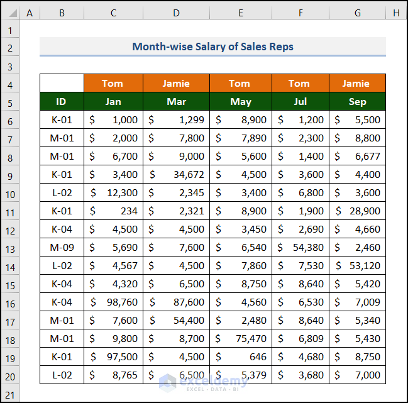Click the cell containing 97,500

pos(113,356)
